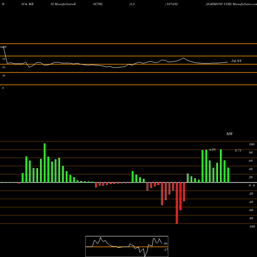Click the RSI line peak near 70
The image size is (257, 257).
coord(183,58)
